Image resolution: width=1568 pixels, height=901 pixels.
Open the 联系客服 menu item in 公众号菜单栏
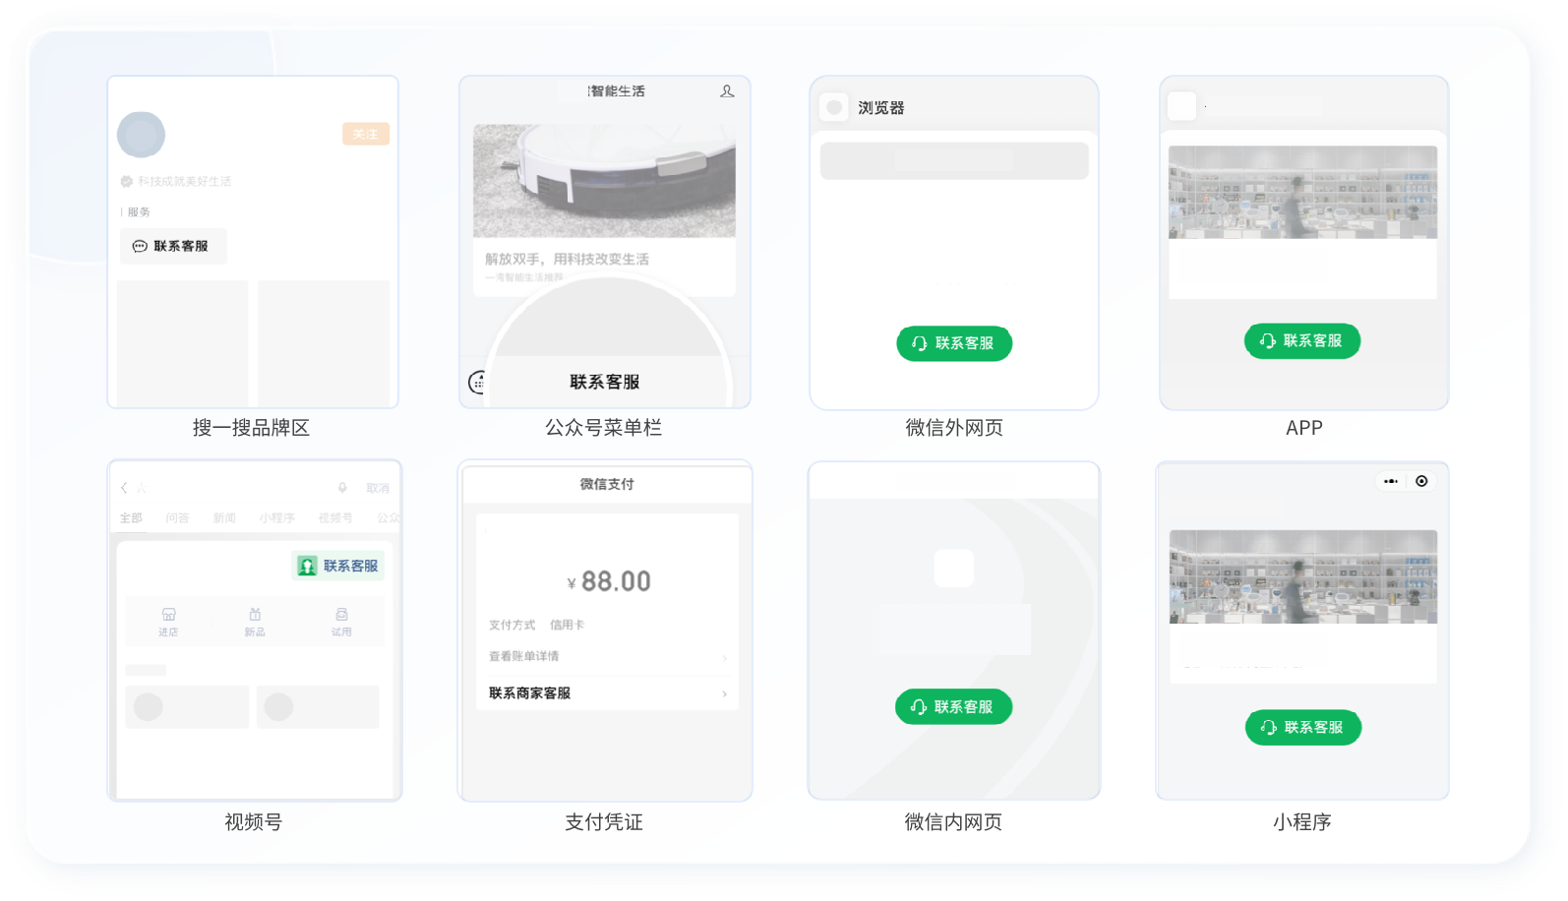(x=605, y=382)
